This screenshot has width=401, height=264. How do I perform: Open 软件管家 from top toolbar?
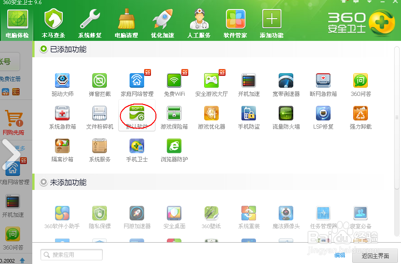[236, 24]
